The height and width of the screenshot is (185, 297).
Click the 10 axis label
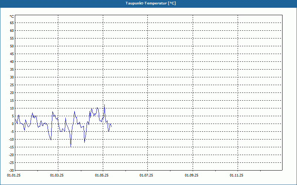pos(12,108)
